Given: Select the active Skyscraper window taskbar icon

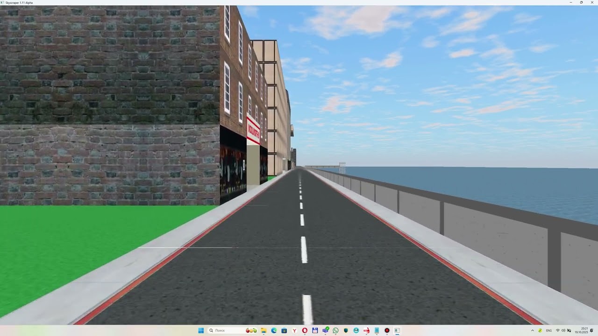Looking at the screenshot, I should (397, 330).
